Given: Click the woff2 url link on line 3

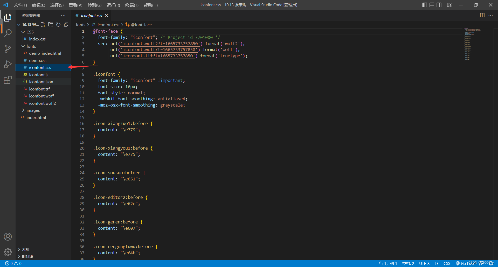Looking at the screenshot, I should point(160,44).
